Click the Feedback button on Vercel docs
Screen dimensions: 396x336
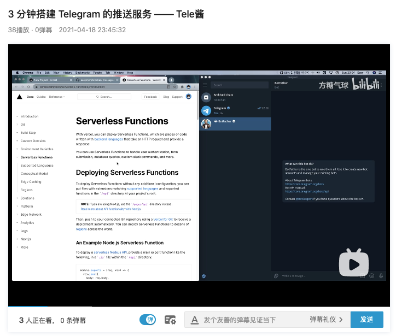tap(150, 97)
